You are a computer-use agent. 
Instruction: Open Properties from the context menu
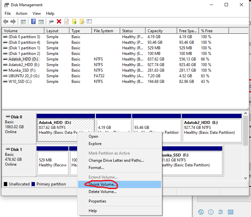[97, 201]
